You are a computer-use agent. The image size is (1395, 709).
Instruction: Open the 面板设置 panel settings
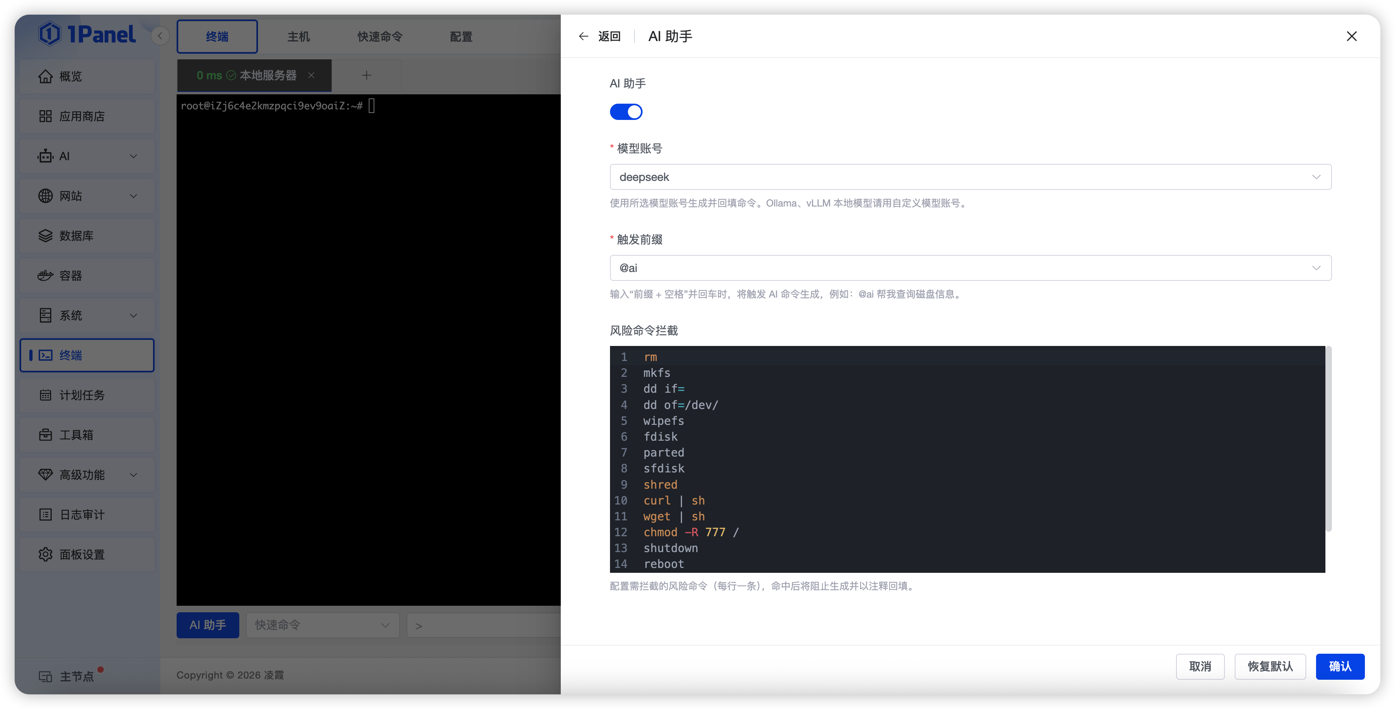[81, 555]
